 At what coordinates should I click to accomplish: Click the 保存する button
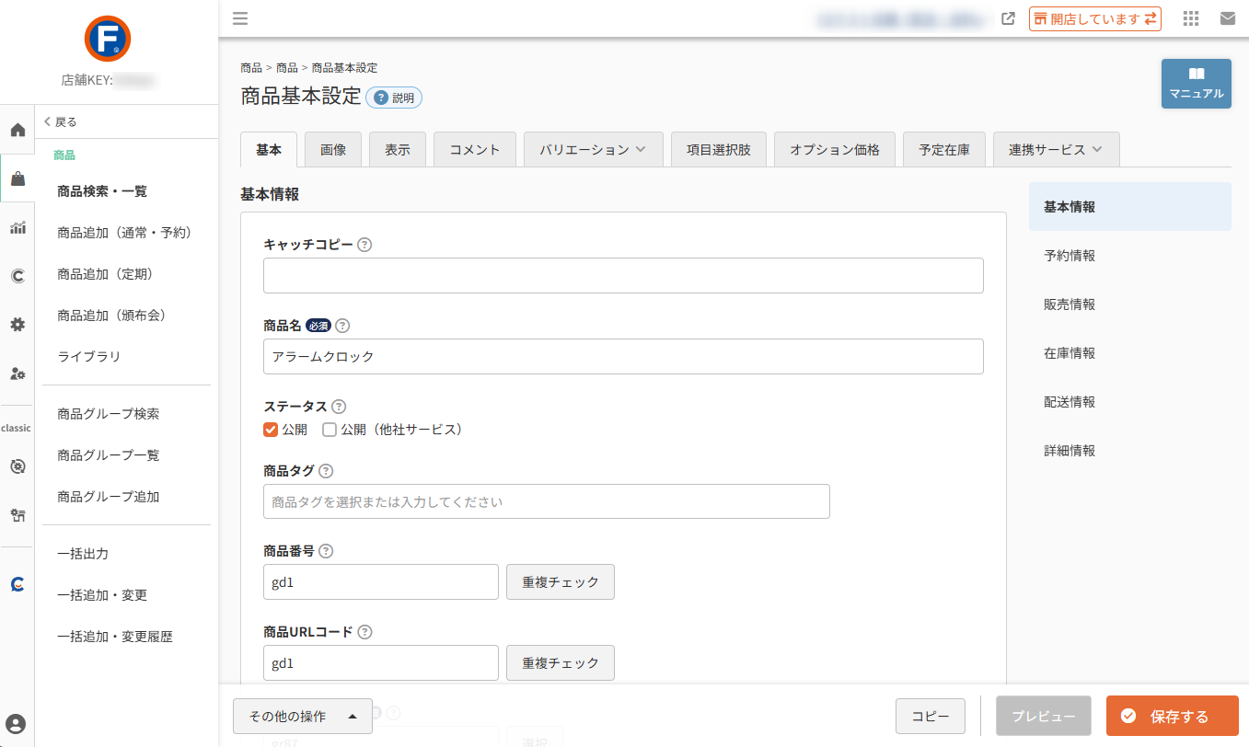(1173, 717)
